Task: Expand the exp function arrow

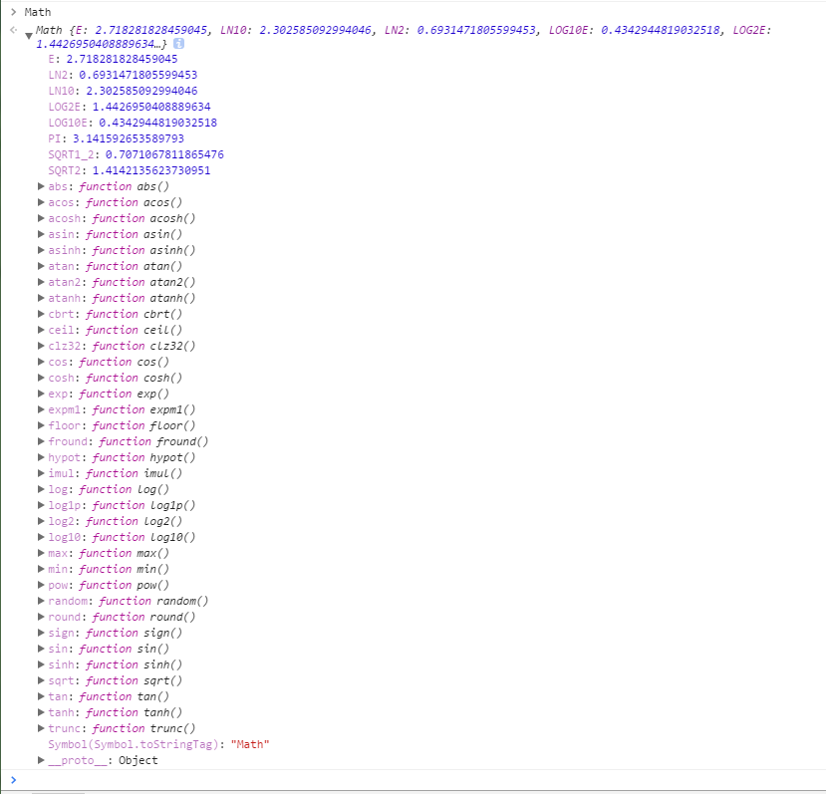Action: pos(41,394)
